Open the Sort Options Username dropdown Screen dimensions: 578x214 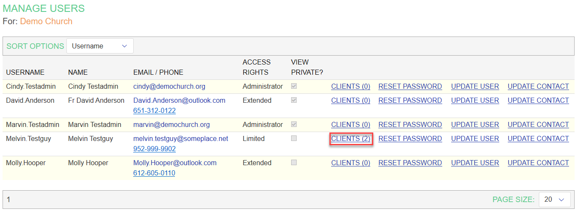[100, 46]
